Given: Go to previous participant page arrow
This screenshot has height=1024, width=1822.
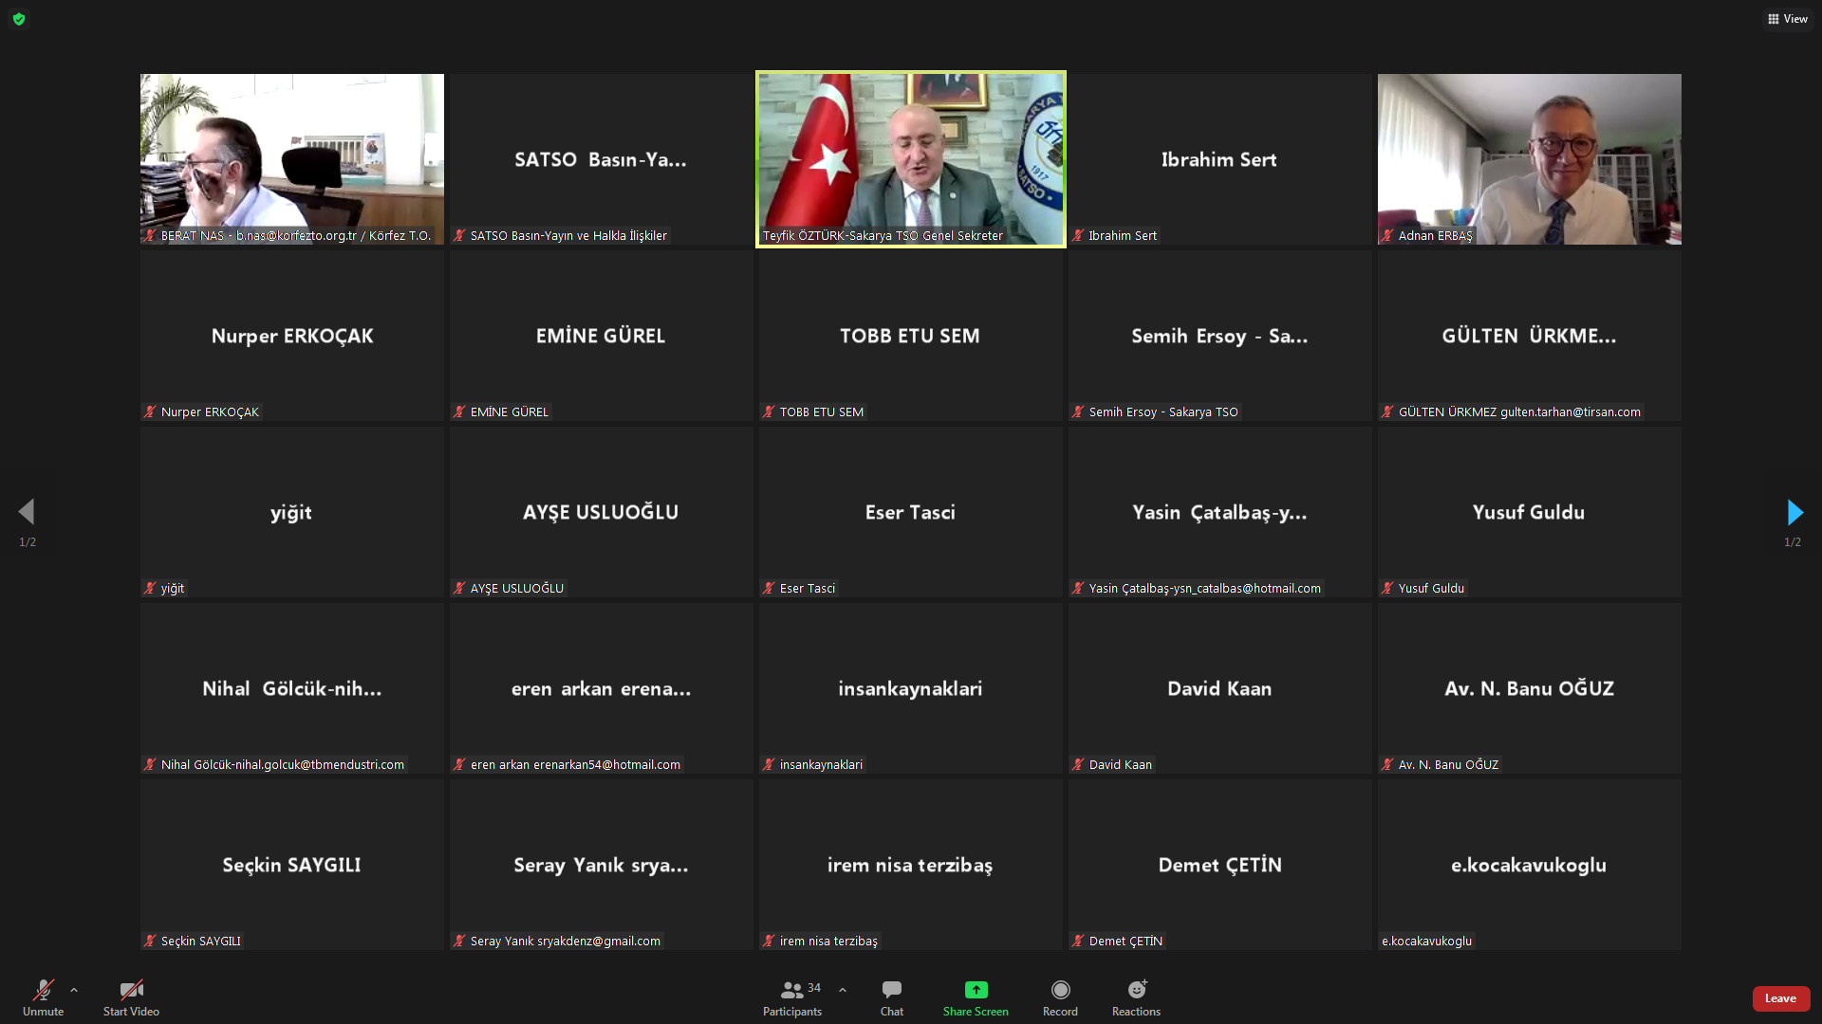Looking at the screenshot, I should point(27,513).
